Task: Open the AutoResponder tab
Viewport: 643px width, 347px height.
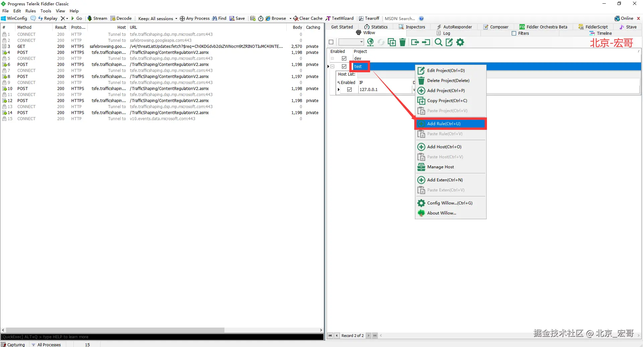Action: 454,27
